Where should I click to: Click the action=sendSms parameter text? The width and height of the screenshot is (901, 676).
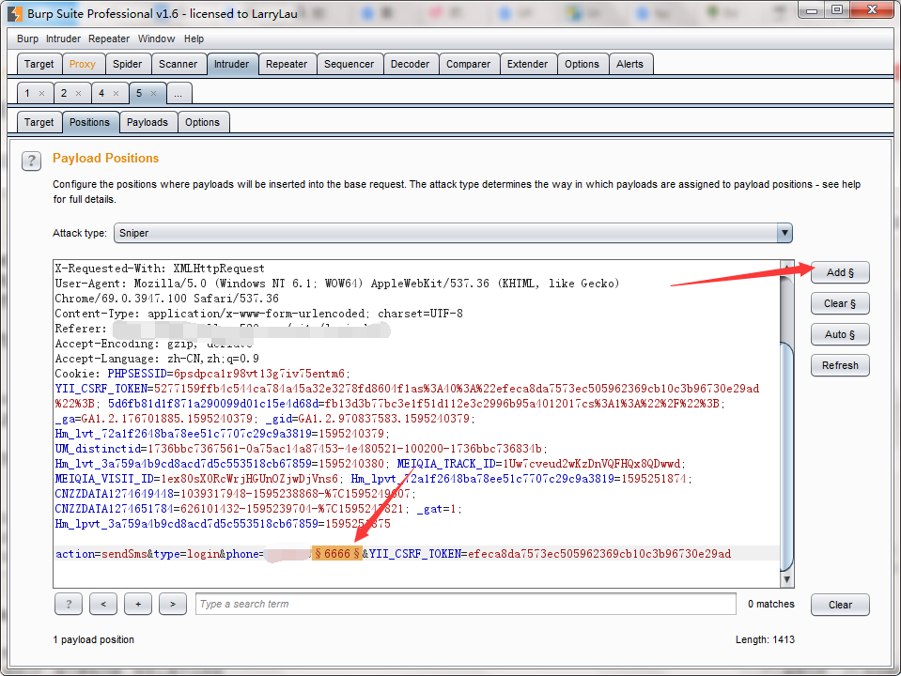point(101,554)
